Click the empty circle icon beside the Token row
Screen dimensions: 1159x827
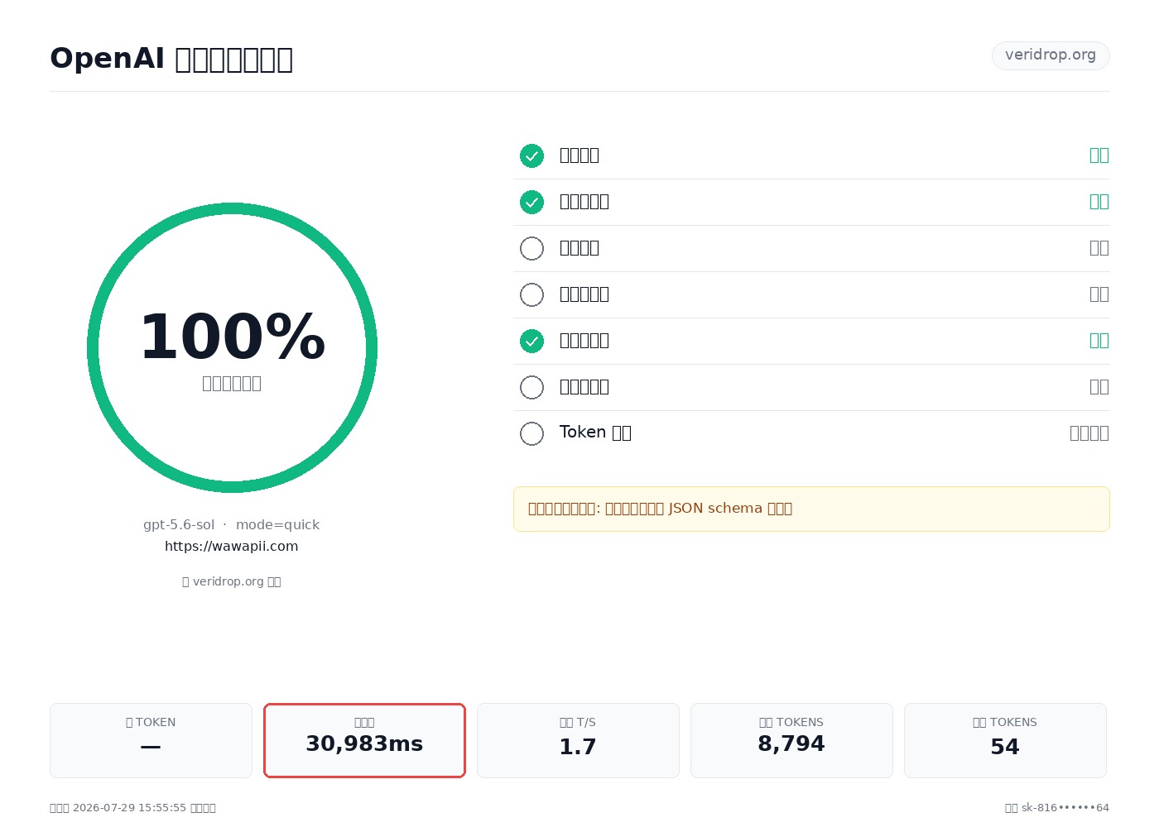click(x=531, y=433)
